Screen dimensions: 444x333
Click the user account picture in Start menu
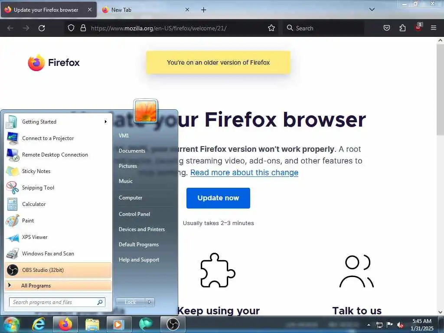tap(146, 111)
